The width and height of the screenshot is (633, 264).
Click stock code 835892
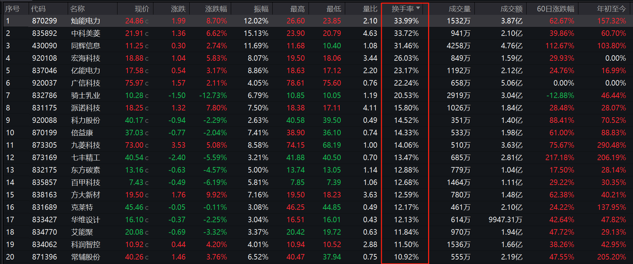tap(45, 33)
